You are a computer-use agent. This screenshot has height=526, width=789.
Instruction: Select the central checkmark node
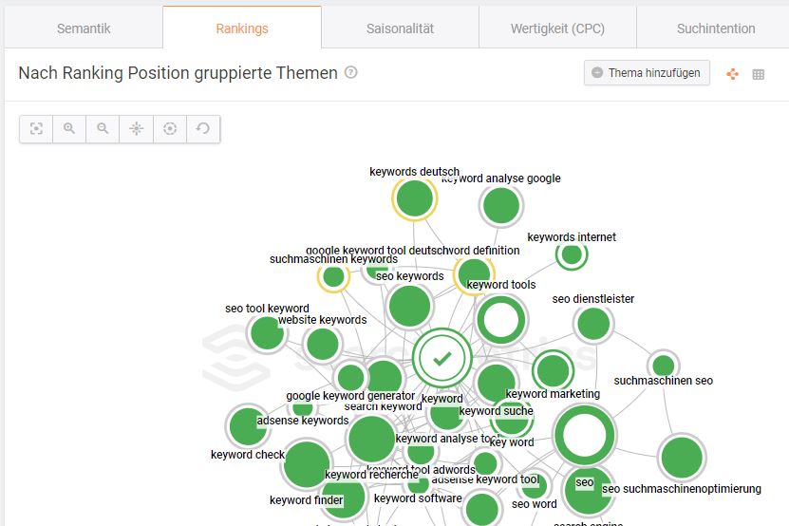(441, 358)
